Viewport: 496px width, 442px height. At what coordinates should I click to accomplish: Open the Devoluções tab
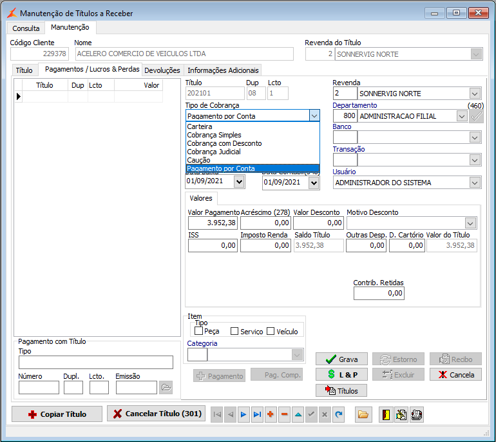pos(162,70)
